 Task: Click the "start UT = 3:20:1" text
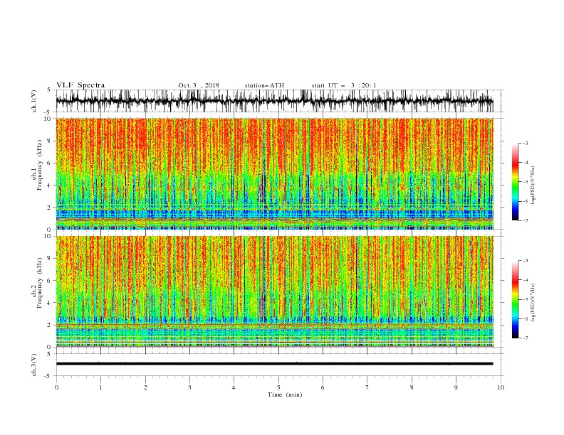tap(344, 85)
